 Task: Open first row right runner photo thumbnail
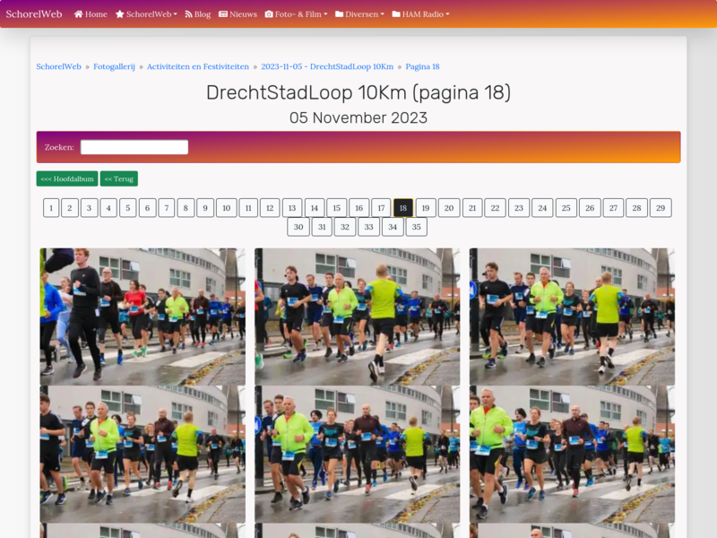click(572, 317)
